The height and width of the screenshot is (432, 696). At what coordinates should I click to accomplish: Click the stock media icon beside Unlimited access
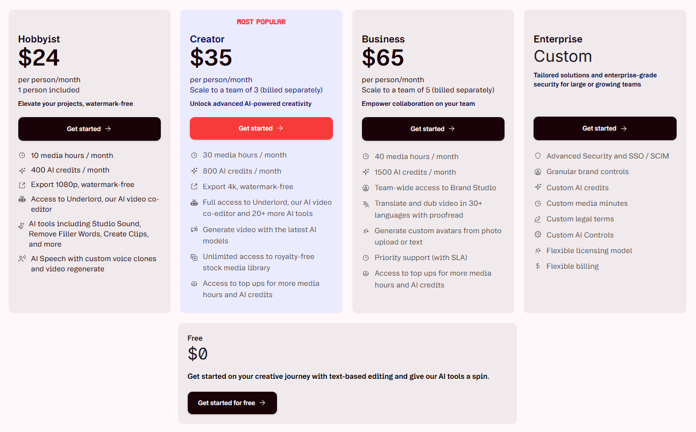pyautogui.click(x=194, y=257)
